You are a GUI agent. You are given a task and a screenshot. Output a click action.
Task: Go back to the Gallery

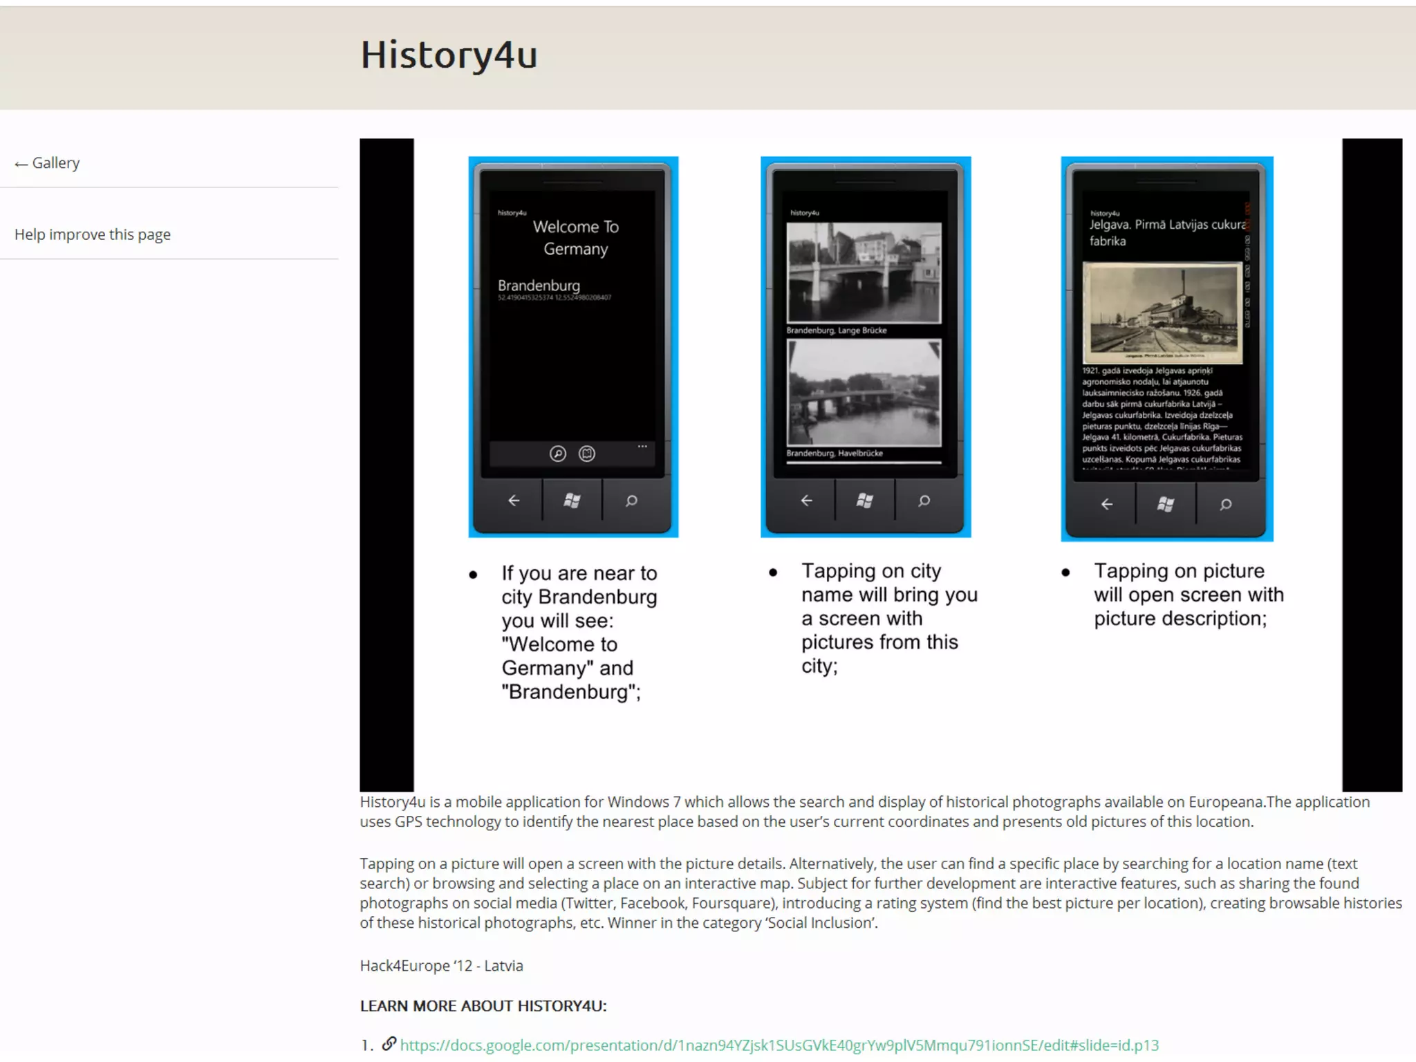click(47, 163)
